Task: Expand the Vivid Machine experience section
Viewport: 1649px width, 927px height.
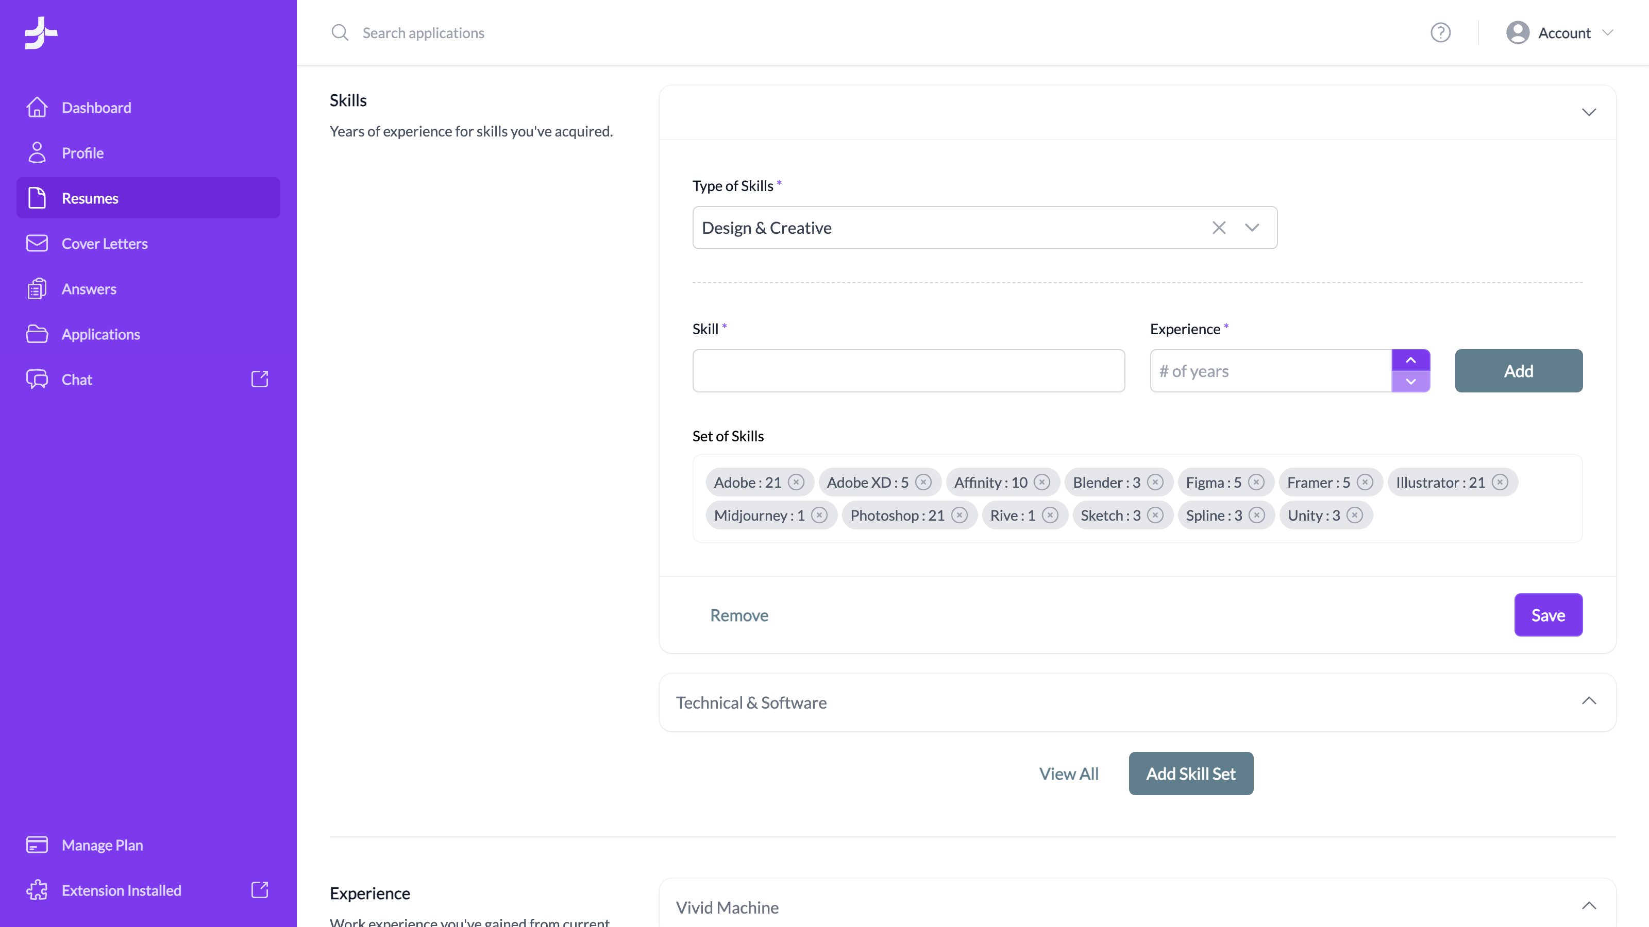Action: 1589,906
